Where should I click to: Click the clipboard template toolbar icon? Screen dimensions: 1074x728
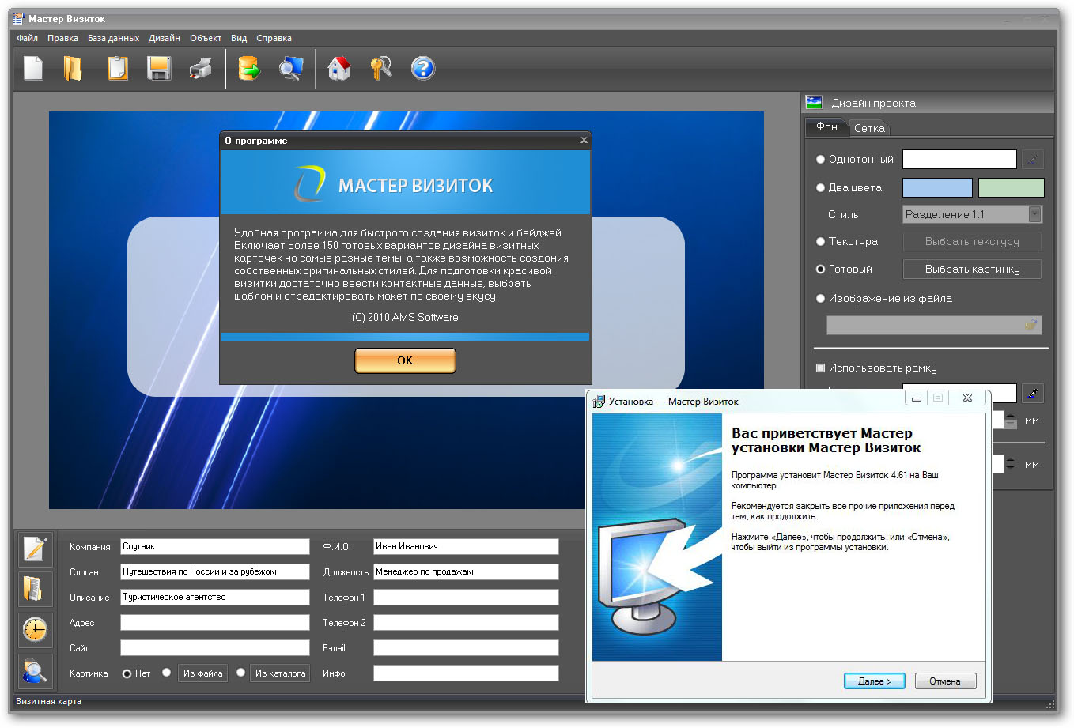coord(117,69)
